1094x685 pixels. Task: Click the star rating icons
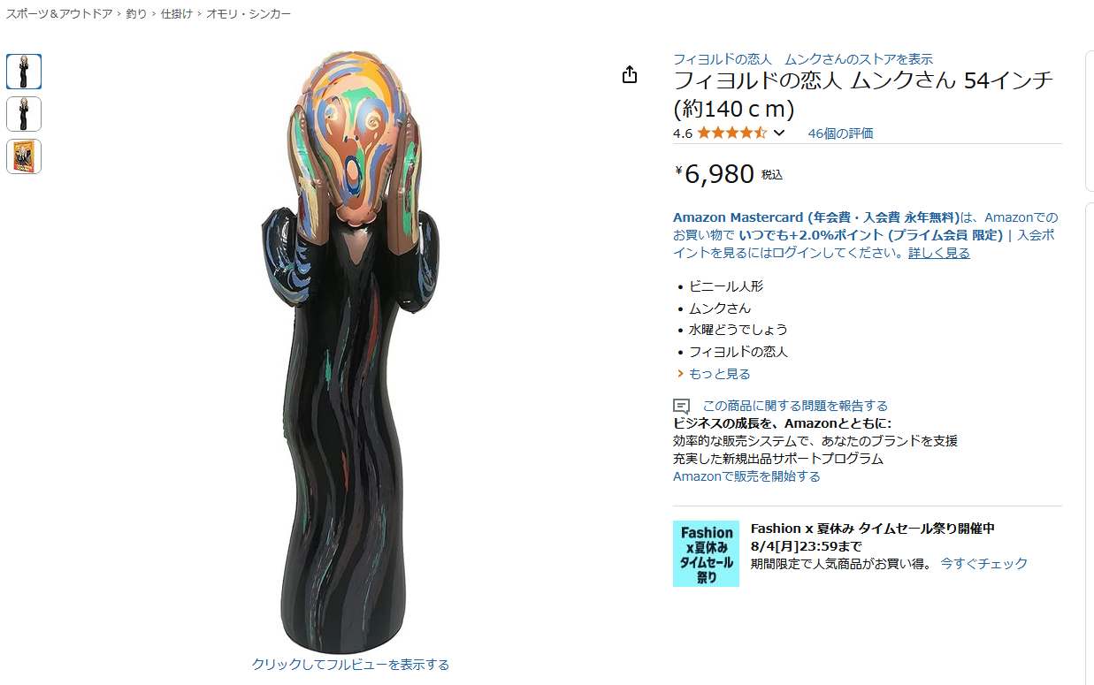(x=731, y=133)
